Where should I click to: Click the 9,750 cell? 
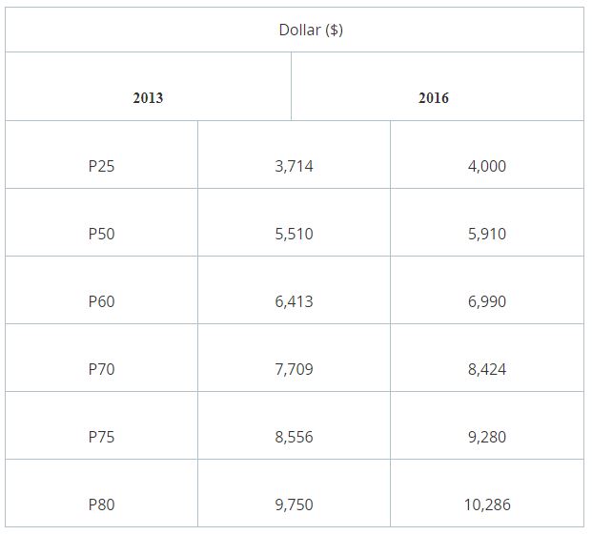[294, 493]
